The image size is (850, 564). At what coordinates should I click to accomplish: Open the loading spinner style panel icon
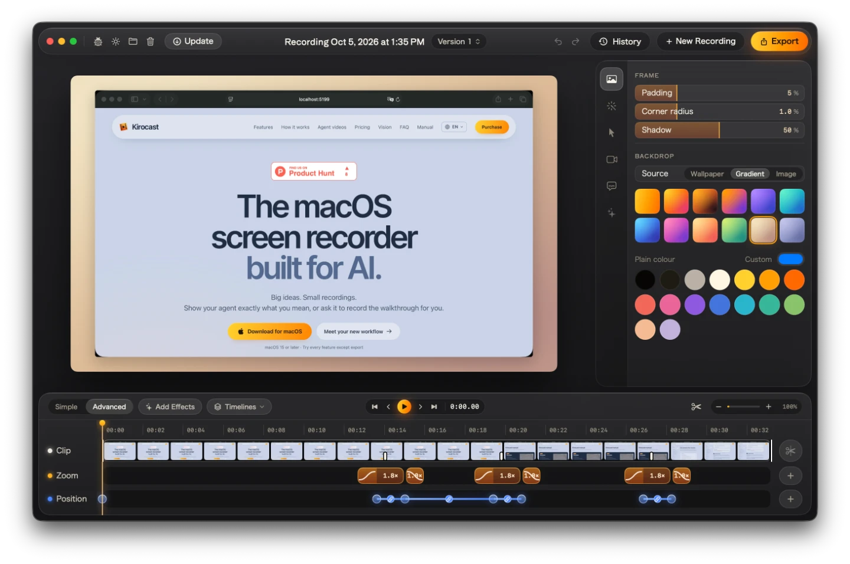tap(612, 106)
